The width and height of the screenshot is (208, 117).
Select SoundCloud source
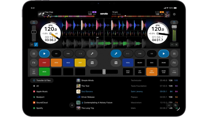pos(40,102)
